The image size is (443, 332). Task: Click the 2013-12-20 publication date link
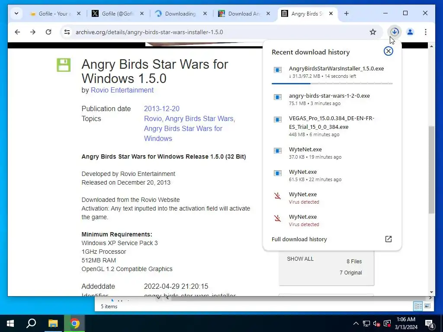point(162,109)
